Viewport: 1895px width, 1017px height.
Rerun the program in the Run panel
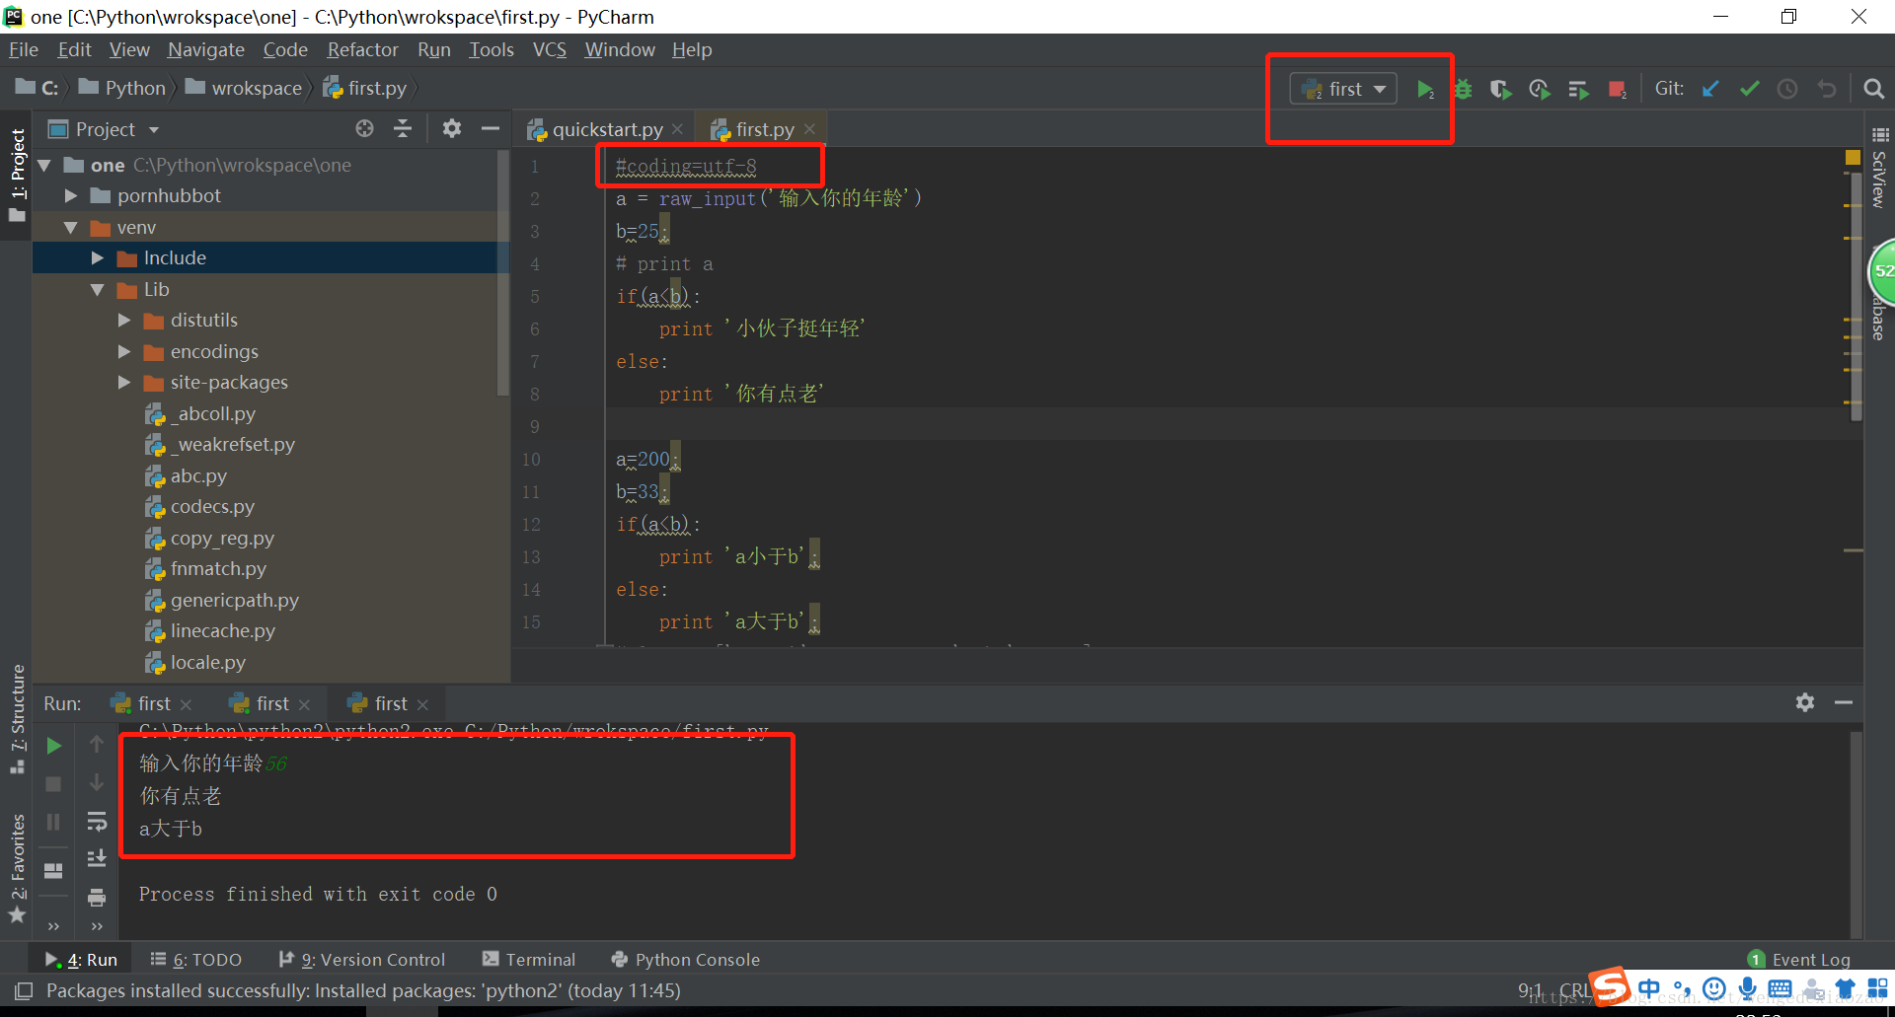point(53,746)
